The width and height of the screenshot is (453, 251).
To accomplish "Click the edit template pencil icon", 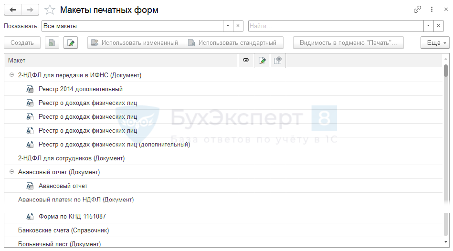I will pyautogui.click(x=71, y=43).
